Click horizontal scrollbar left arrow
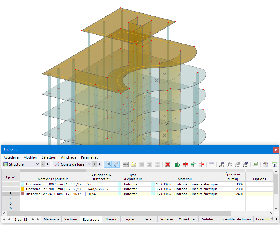Viewport: 280px width, 225px height. [x=4, y=213]
